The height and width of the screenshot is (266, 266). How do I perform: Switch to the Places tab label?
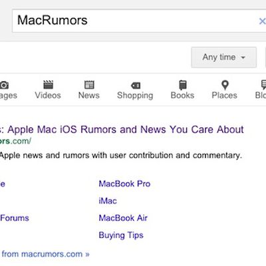coord(224,95)
